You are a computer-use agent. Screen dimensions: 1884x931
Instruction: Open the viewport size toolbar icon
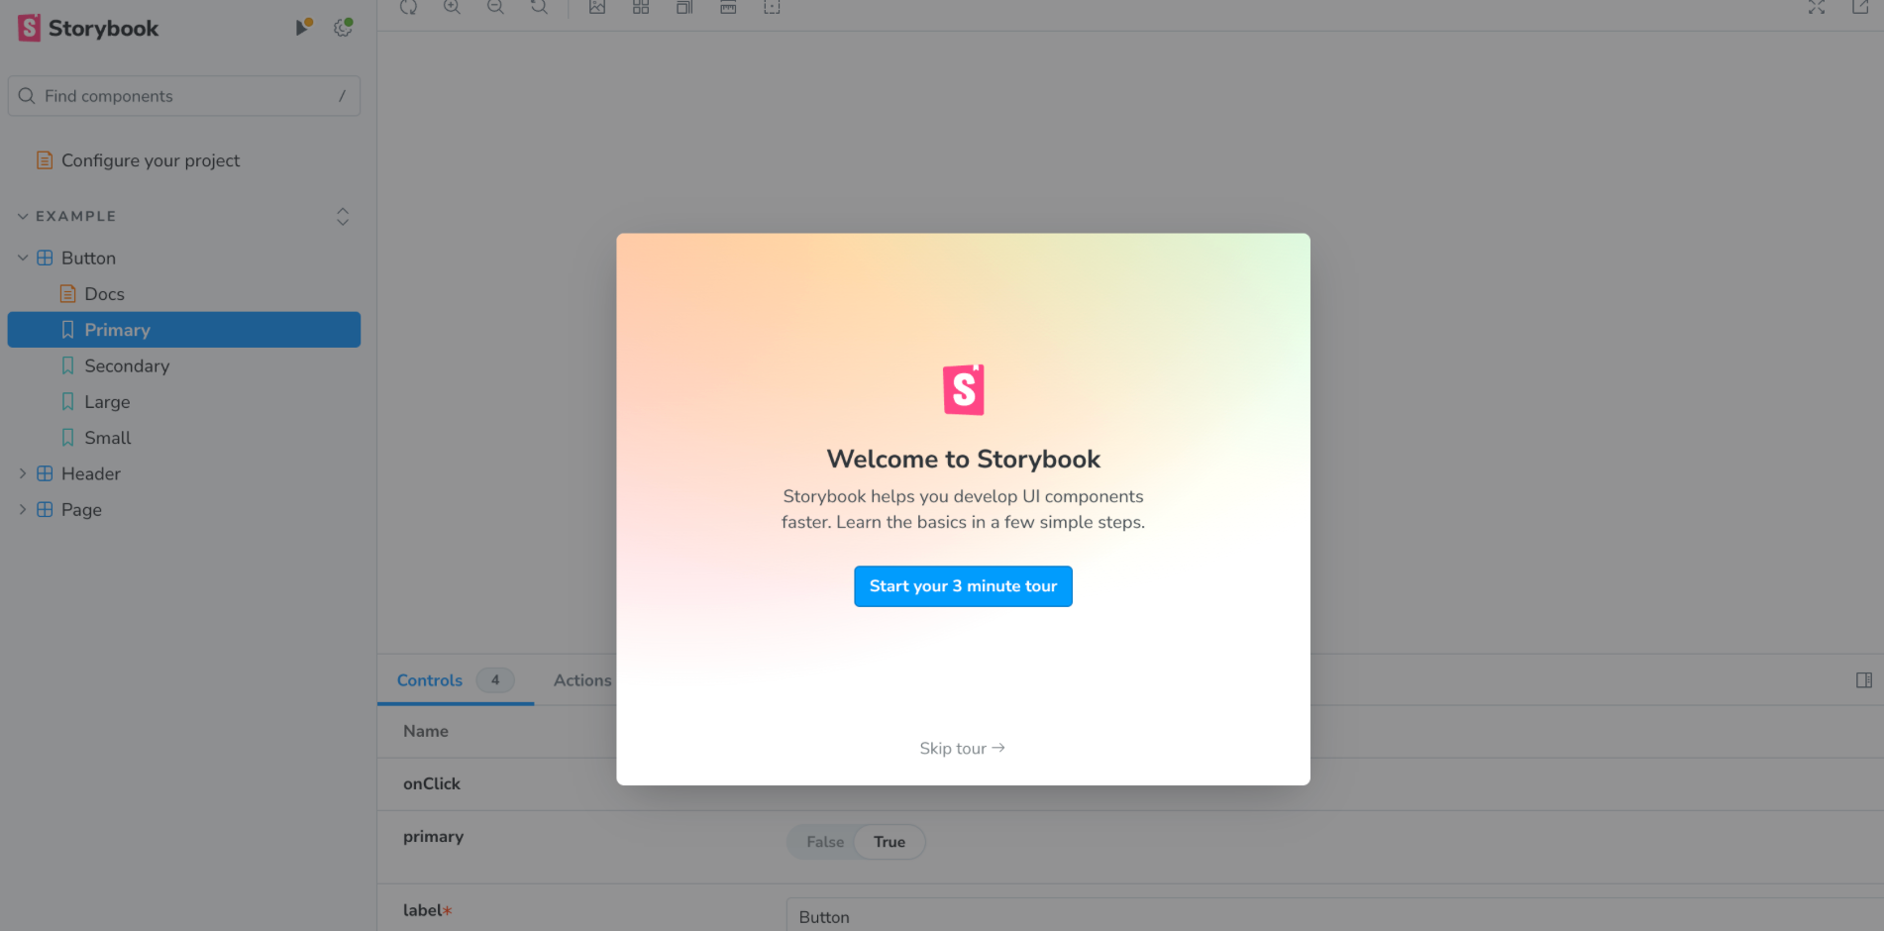coord(684,7)
